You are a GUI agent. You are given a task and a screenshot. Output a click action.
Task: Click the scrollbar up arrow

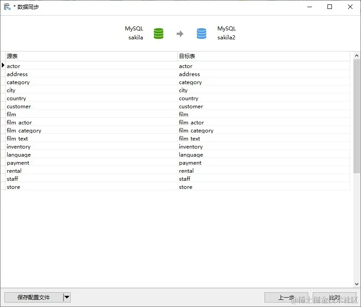pyautogui.click(x=357, y=55)
